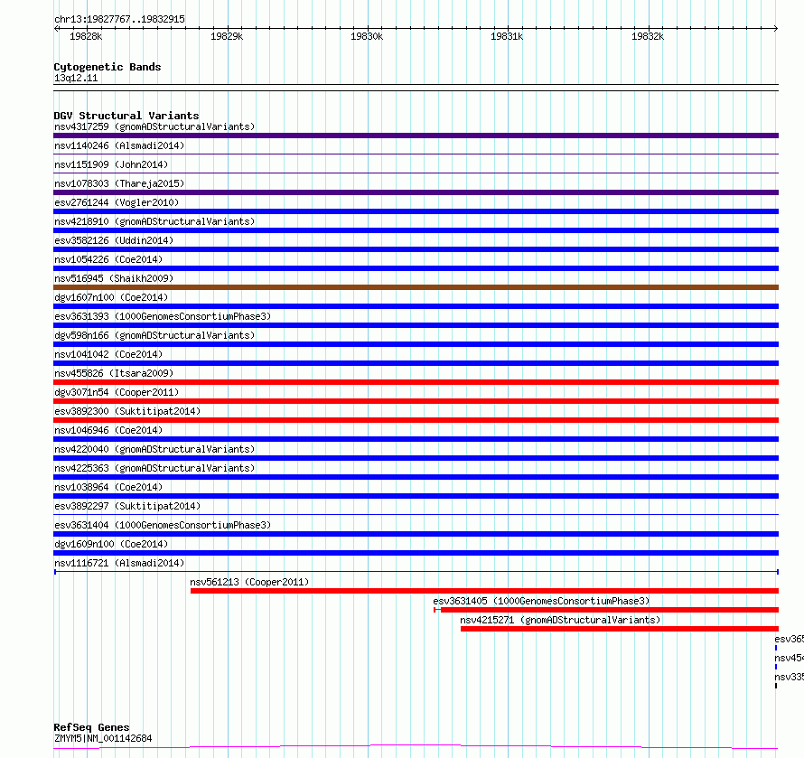Select nsv1041042 (Coe2014) label

(108, 354)
